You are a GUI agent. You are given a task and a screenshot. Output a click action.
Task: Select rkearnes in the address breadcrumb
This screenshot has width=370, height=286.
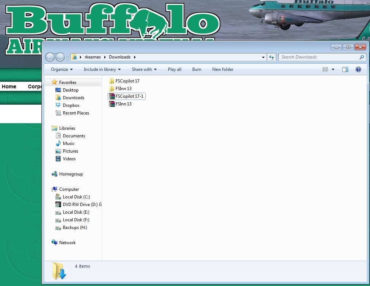tap(92, 57)
